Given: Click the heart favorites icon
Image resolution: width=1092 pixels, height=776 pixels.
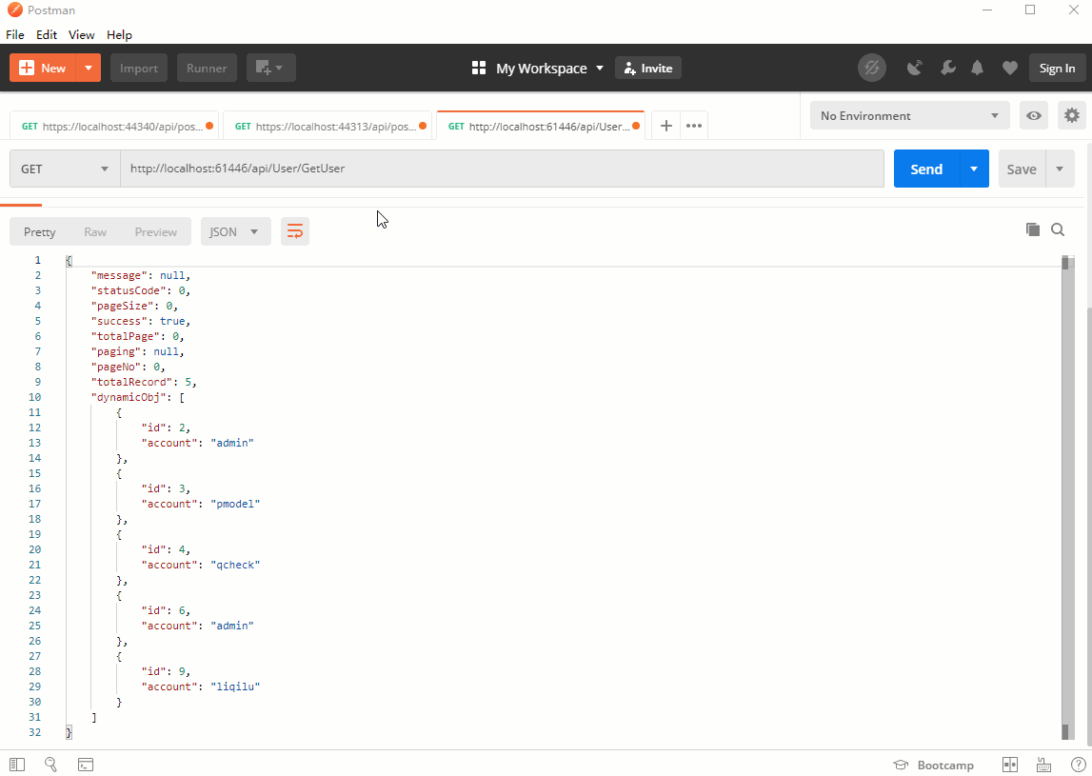Looking at the screenshot, I should tap(1010, 68).
